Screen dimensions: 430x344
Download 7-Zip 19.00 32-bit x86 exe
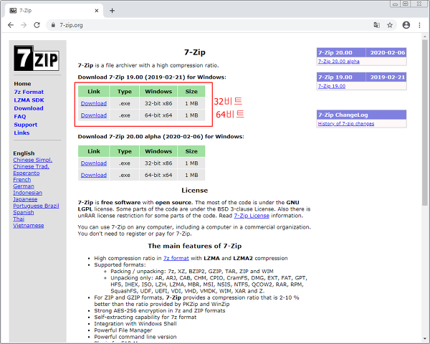point(94,103)
